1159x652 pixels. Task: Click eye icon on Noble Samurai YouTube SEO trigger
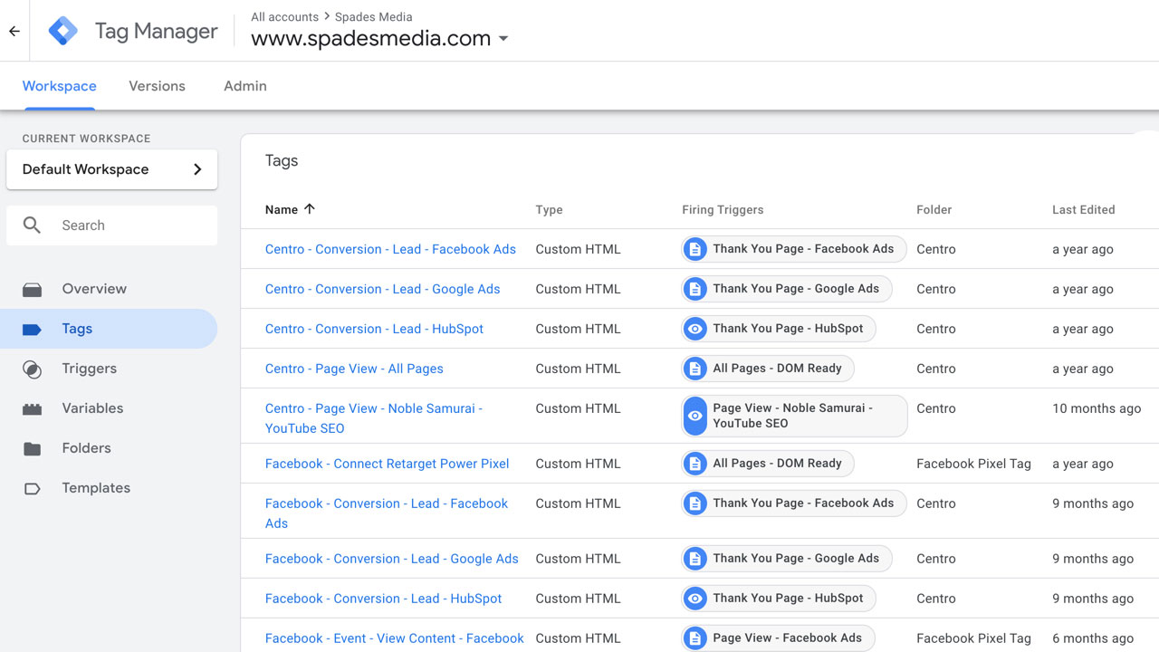tap(695, 416)
